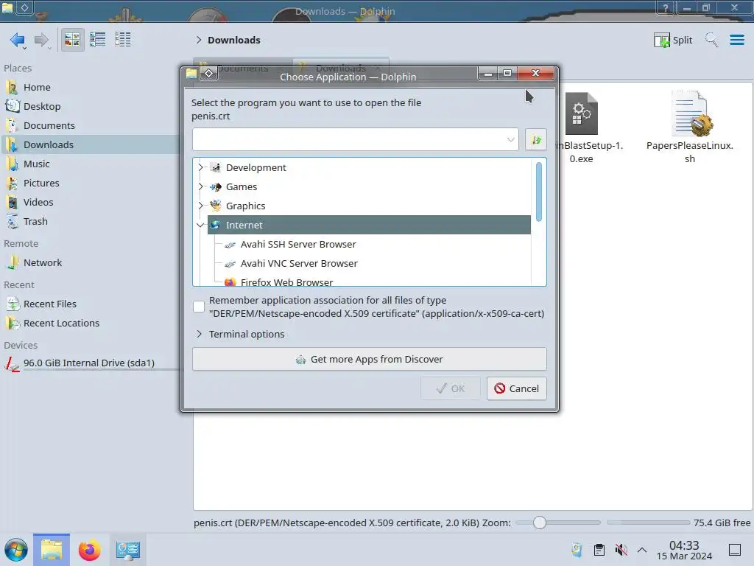
Task: Click the program name input field
Action: point(348,139)
